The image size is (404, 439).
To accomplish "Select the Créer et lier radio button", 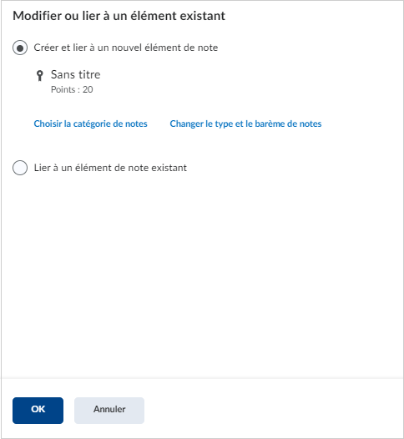I will 20,48.
